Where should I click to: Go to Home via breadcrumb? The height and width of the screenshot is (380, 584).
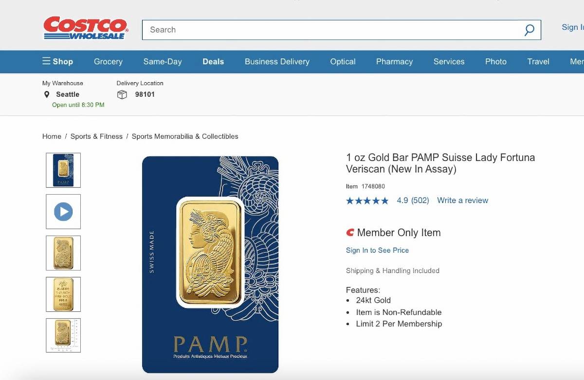52,136
